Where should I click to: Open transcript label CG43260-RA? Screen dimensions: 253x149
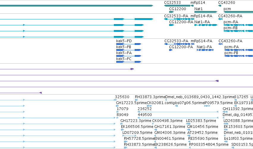tap(230, 16)
